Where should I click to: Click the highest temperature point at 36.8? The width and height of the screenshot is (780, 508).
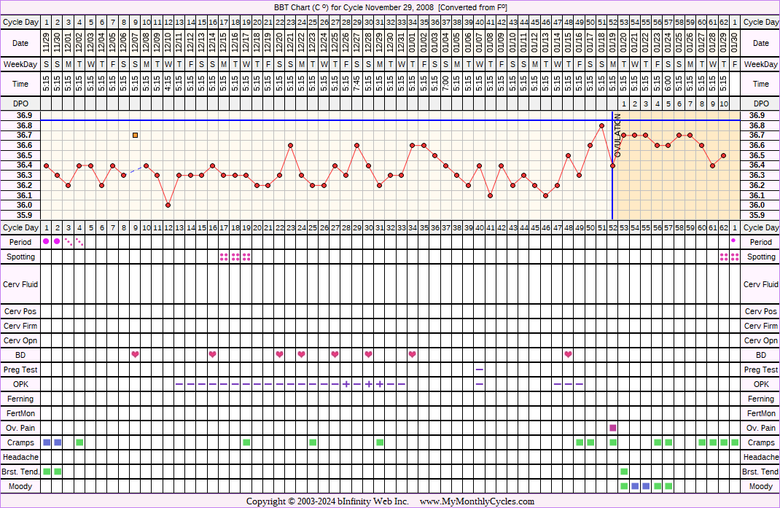[x=601, y=125]
